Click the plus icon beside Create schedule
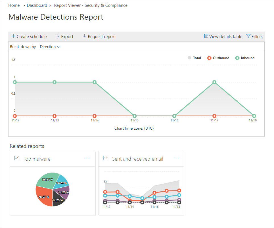 (13, 36)
